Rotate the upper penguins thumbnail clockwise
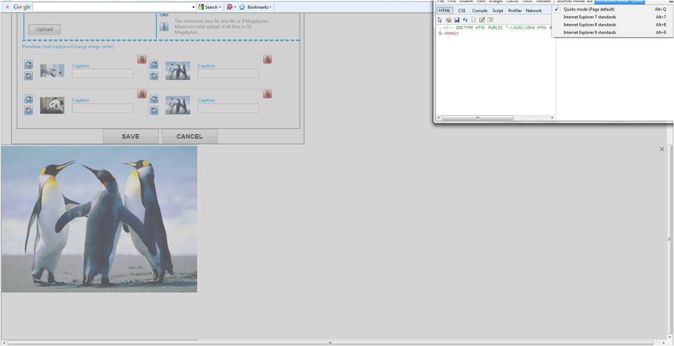The width and height of the screenshot is (674, 346). point(154,65)
